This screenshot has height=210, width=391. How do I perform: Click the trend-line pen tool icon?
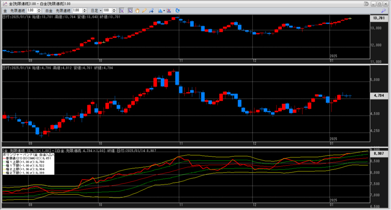(x=151, y=10)
